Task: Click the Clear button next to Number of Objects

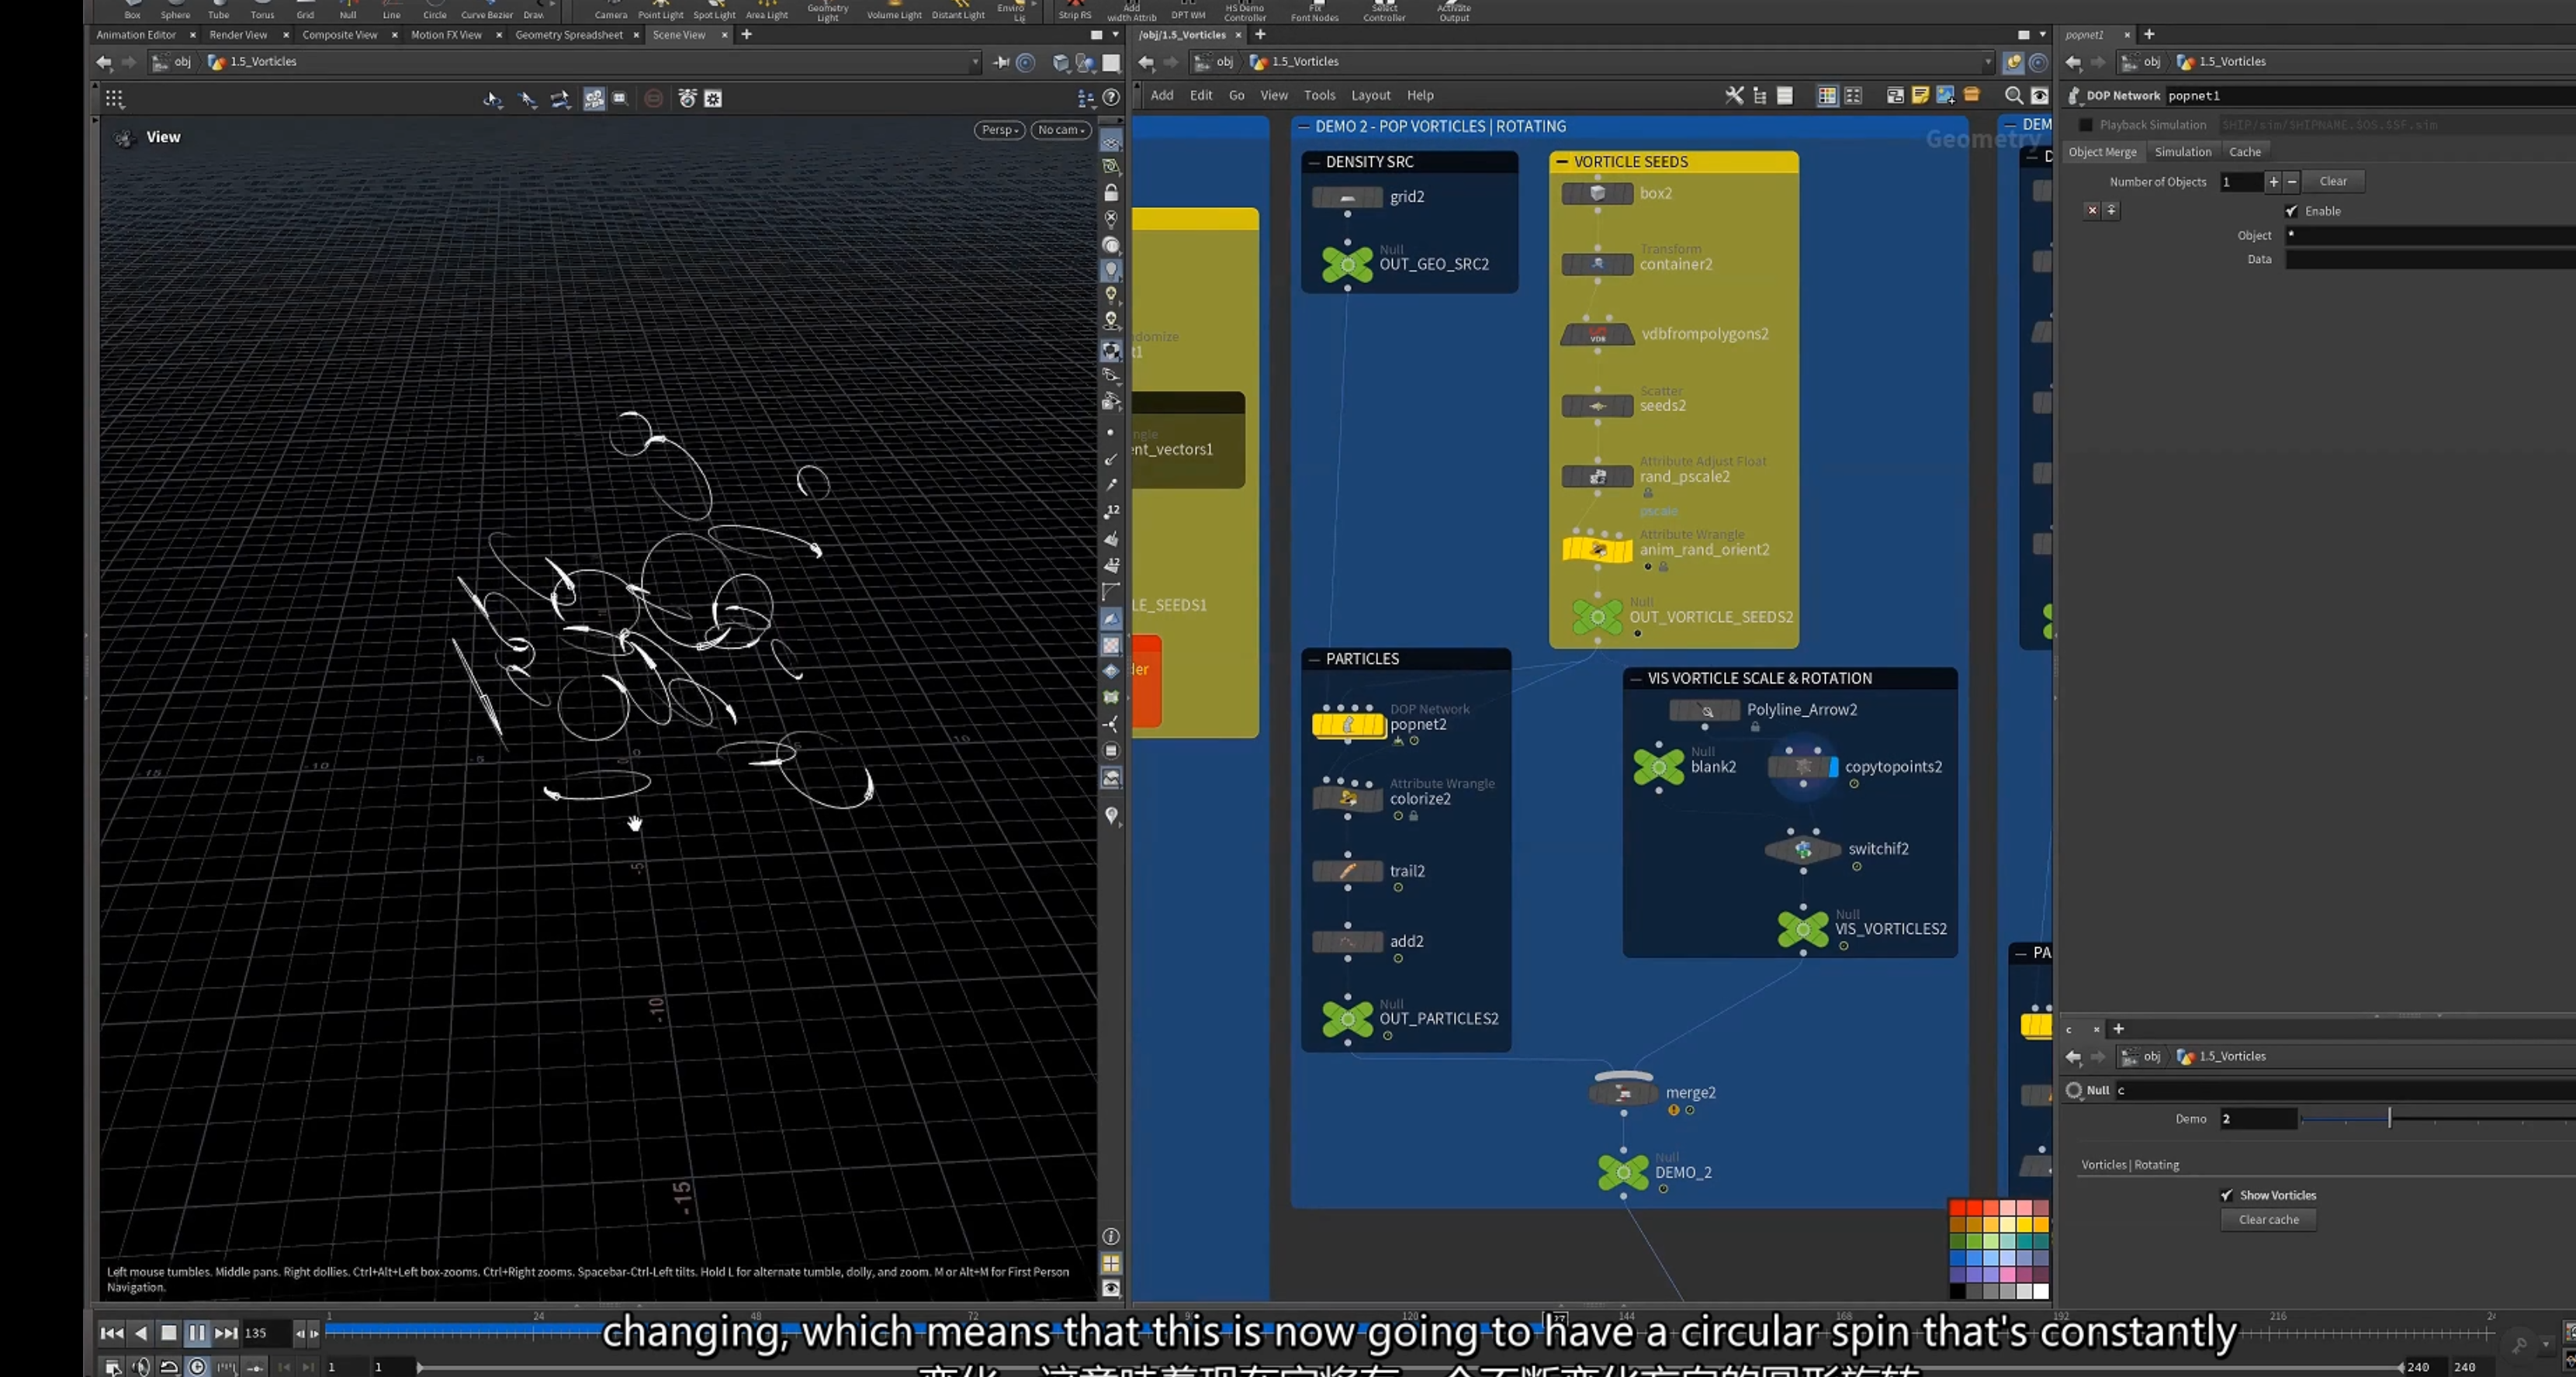Action: point(2333,181)
